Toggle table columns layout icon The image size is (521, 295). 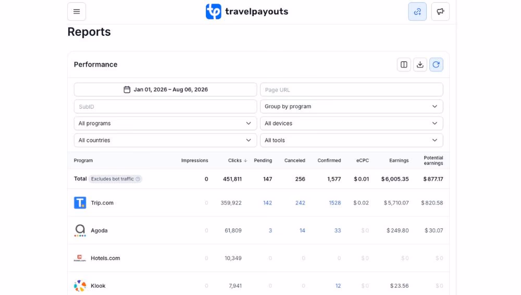coord(404,65)
